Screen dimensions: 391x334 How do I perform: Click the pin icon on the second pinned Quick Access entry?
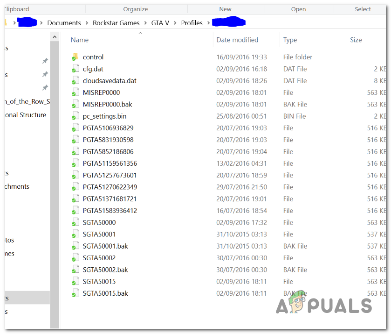click(x=45, y=75)
